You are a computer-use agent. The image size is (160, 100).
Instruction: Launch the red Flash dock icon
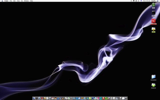(x=103, y=98)
